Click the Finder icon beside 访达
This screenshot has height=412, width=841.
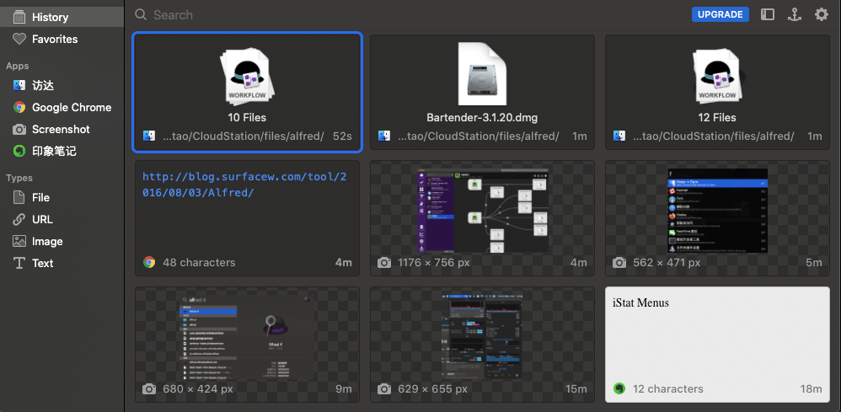[19, 85]
